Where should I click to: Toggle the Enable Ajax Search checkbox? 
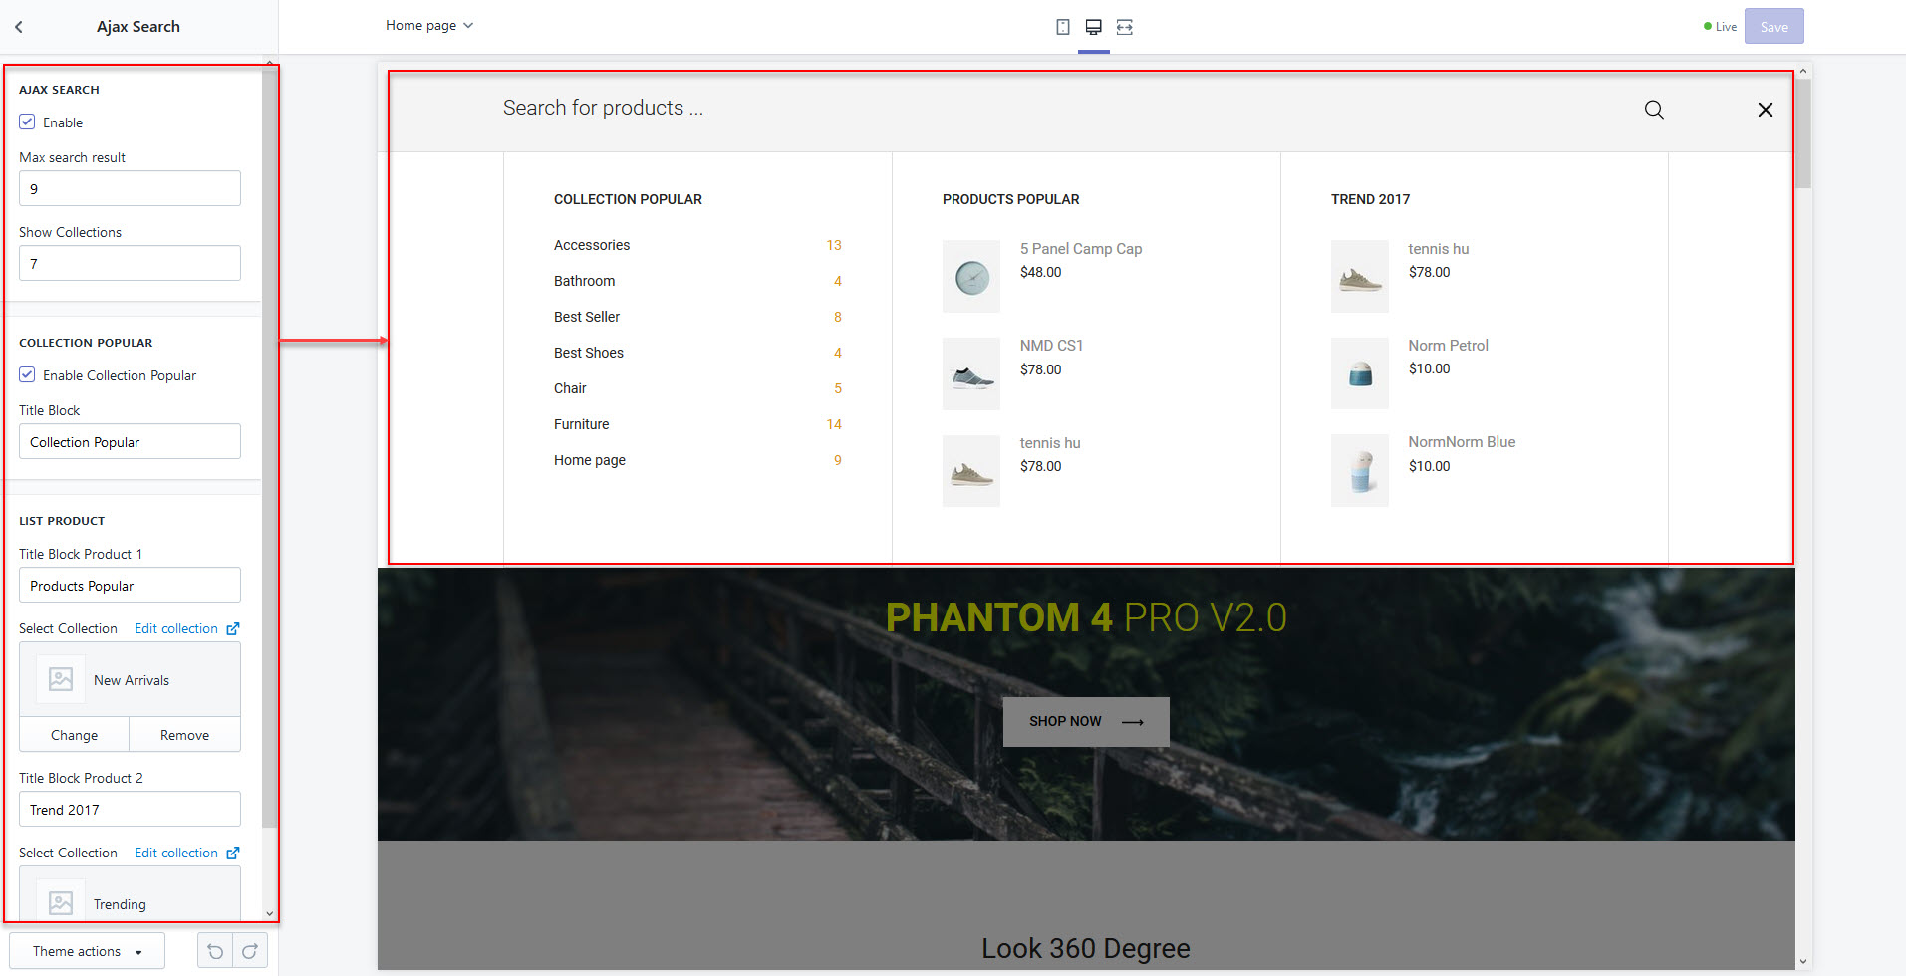coord(27,122)
